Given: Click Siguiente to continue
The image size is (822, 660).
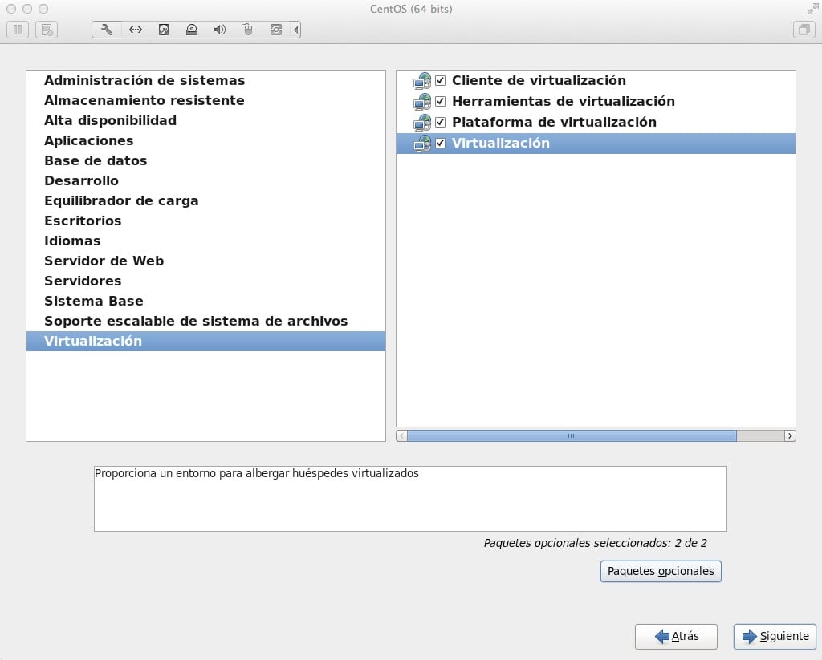Looking at the screenshot, I should point(775,636).
